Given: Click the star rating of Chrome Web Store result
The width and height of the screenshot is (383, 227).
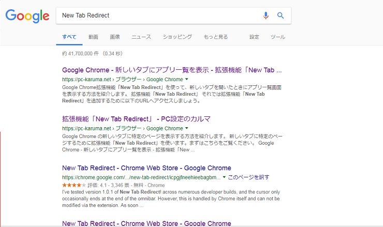Looking at the screenshot, I should click(74, 185).
